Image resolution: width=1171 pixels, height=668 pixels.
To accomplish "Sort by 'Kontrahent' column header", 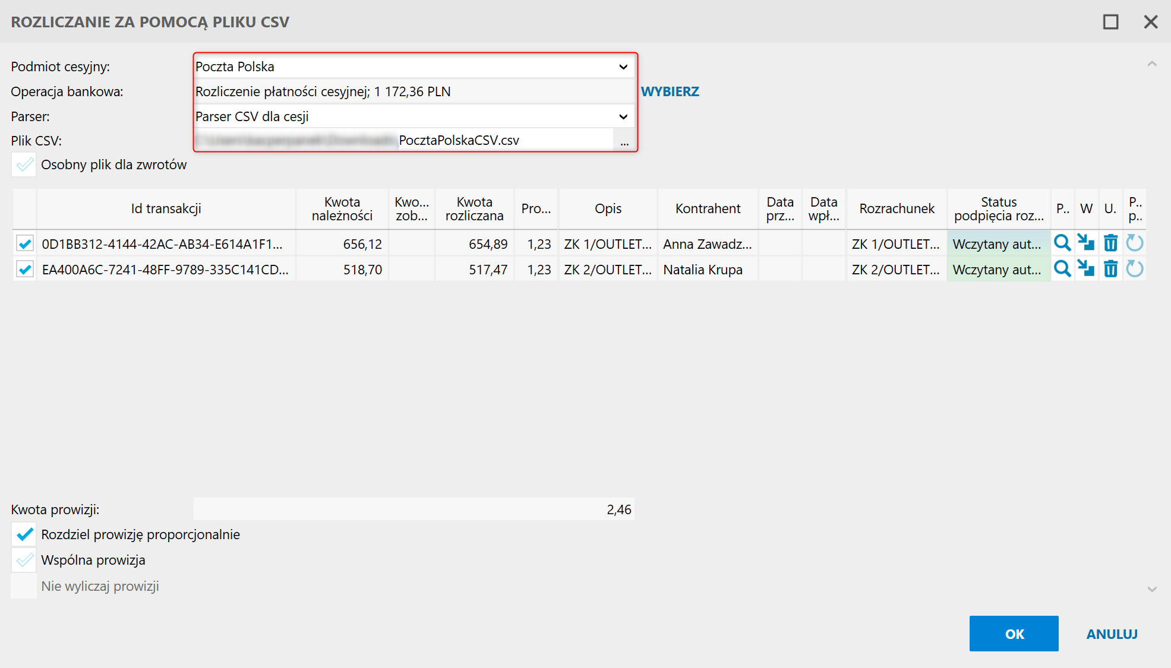I will coord(708,209).
